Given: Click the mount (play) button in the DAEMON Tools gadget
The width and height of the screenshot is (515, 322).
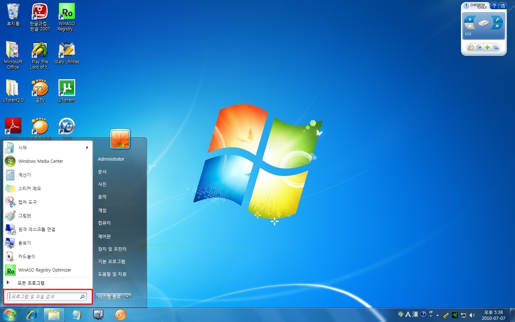Looking at the screenshot, I should [470, 19].
